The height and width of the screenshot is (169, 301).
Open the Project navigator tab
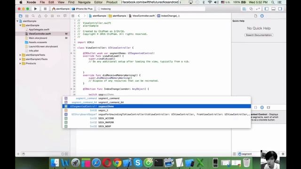[21, 16]
